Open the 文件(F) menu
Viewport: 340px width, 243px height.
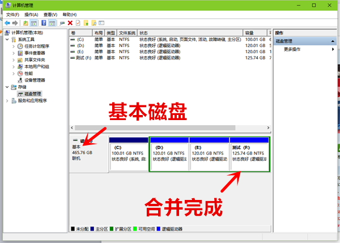[12, 15]
